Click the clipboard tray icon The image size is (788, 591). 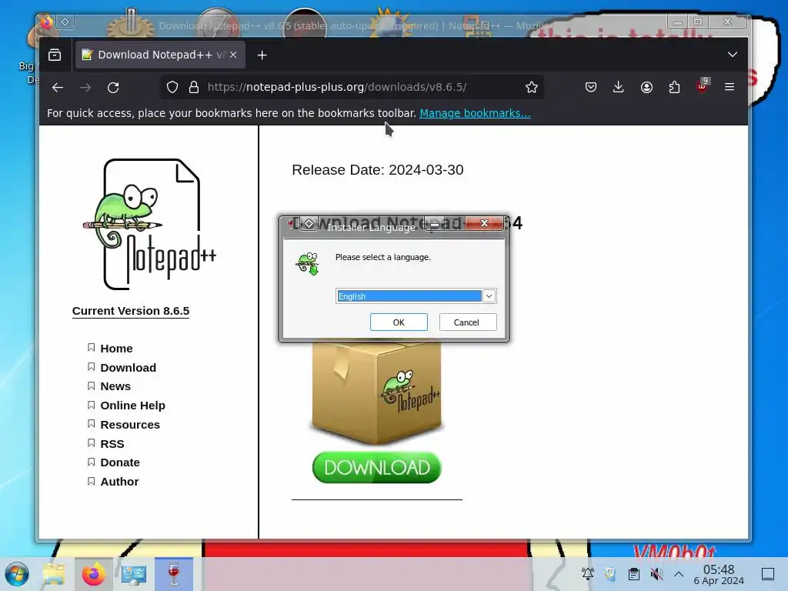[634, 573]
